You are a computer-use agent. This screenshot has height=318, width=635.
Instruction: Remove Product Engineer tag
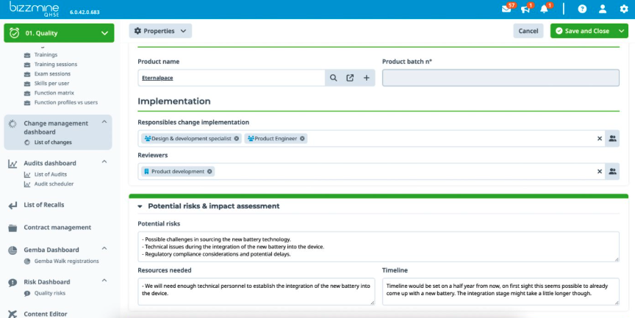coord(302,138)
